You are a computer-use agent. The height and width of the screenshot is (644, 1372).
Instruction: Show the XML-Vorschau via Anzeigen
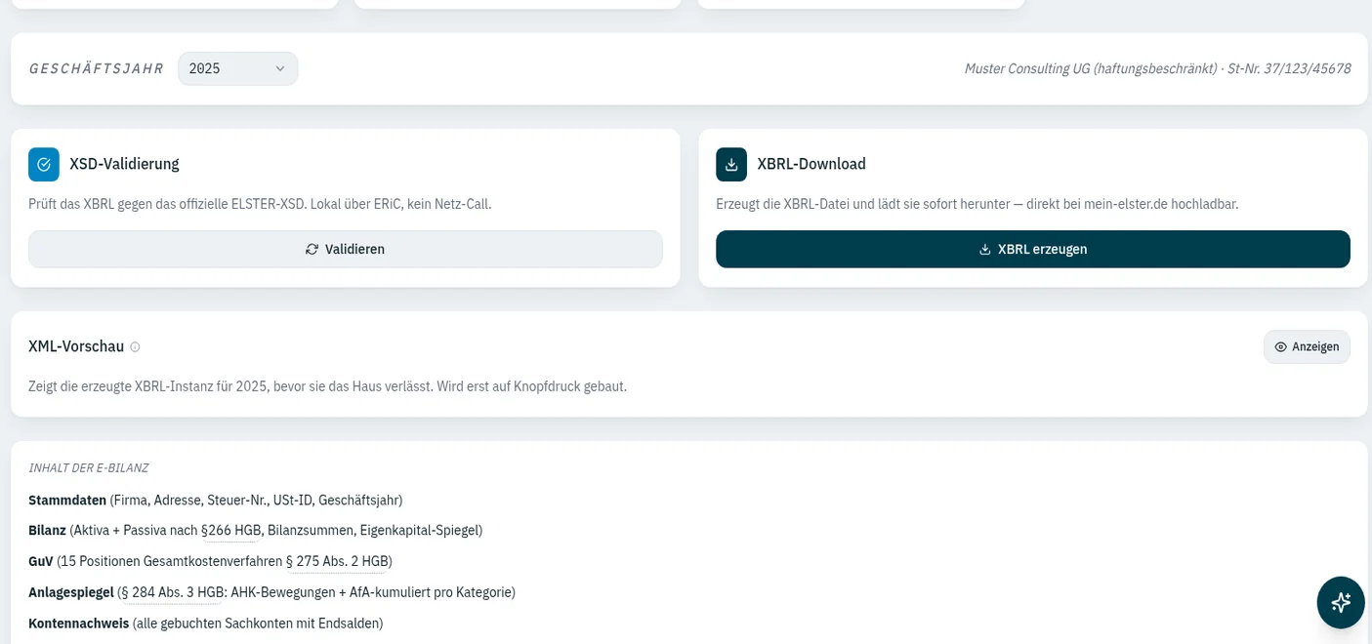pos(1307,346)
